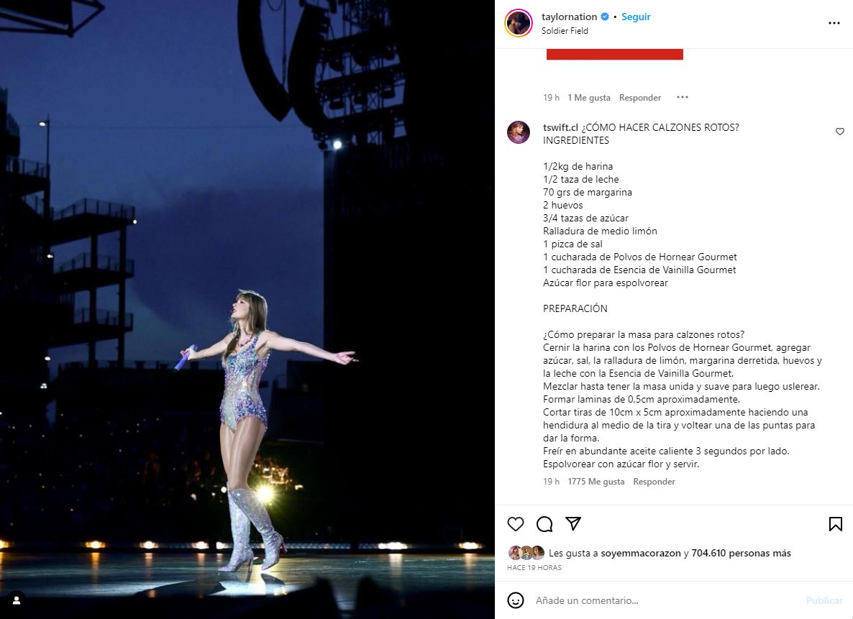This screenshot has width=853, height=619.
Task: Open the Soldier Field location
Action: [x=565, y=31]
